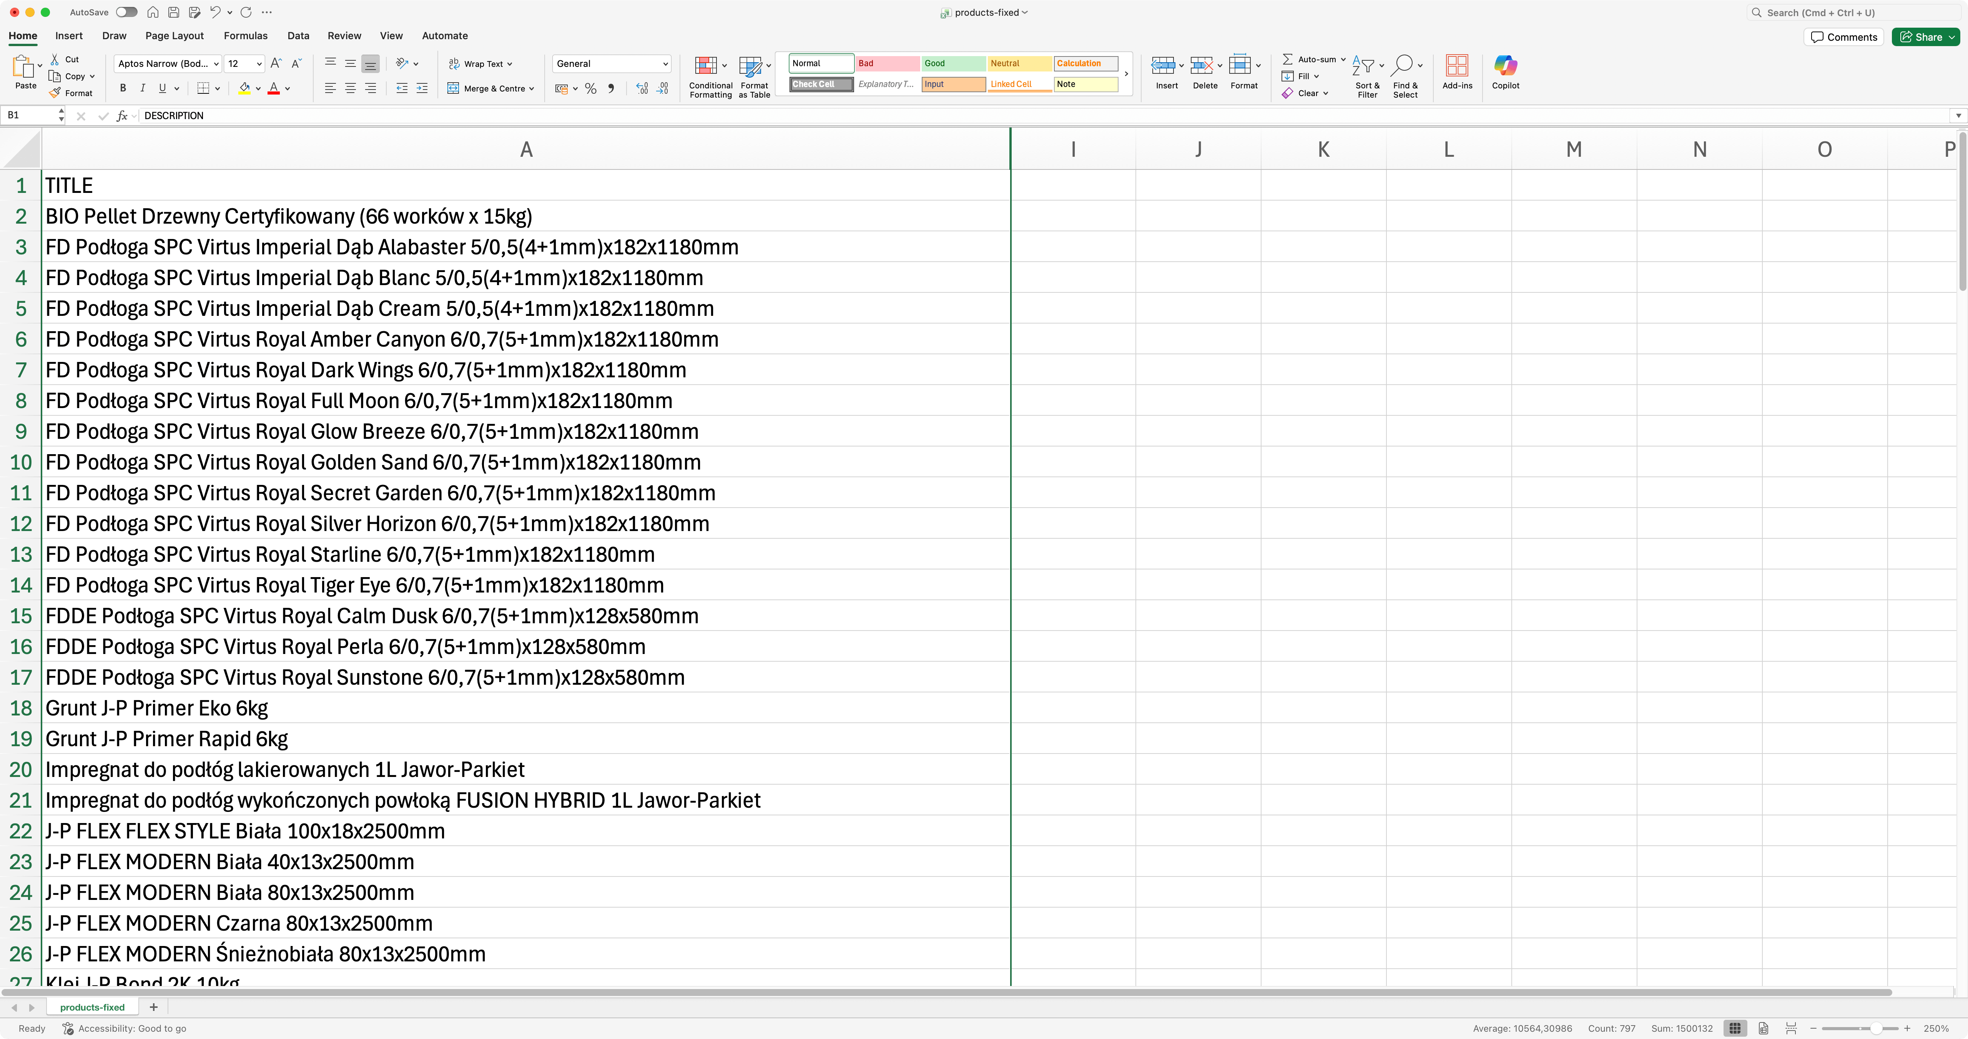Open the General number format dropdown

tap(665, 64)
